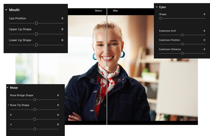
Task: Click the Eyebrows Arch slider handle
Action: tap(182, 35)
